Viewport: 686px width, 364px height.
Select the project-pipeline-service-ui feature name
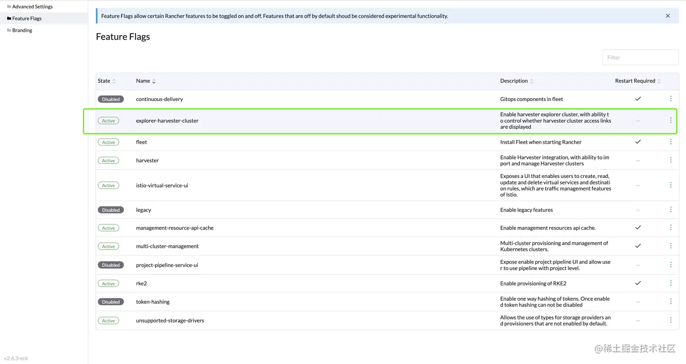tap(167, 265)
